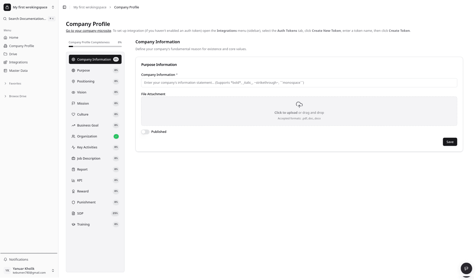
Task: Click the Notifications bell icon
Action: coord(5,259)
